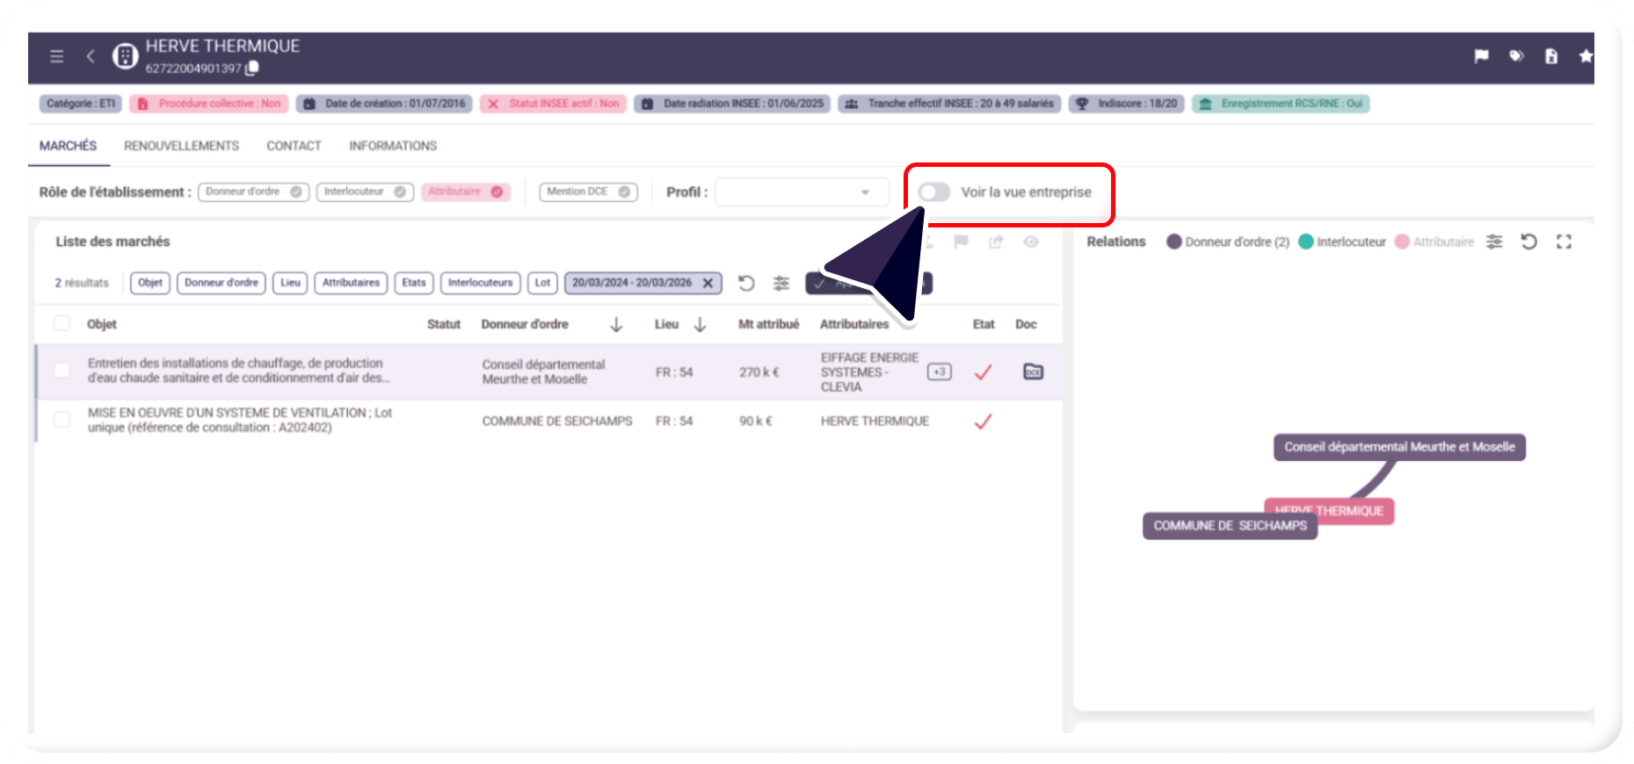Screen dimensions: 1634x764
Task: Add to favorites with star icon
Action: (x=1585, y=56)
